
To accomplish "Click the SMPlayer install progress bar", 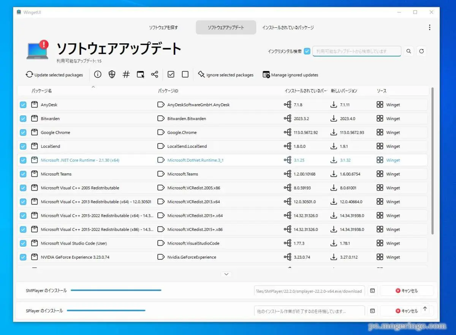I will click(116, 291).
